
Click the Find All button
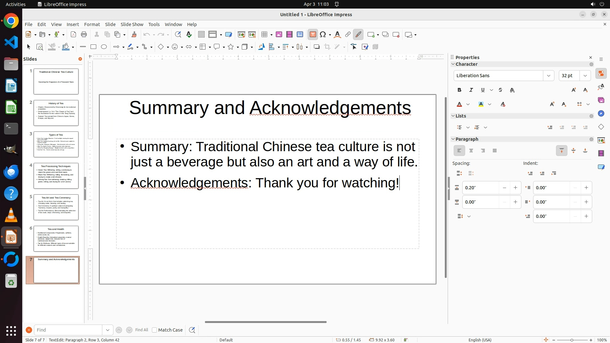point(142,330)
